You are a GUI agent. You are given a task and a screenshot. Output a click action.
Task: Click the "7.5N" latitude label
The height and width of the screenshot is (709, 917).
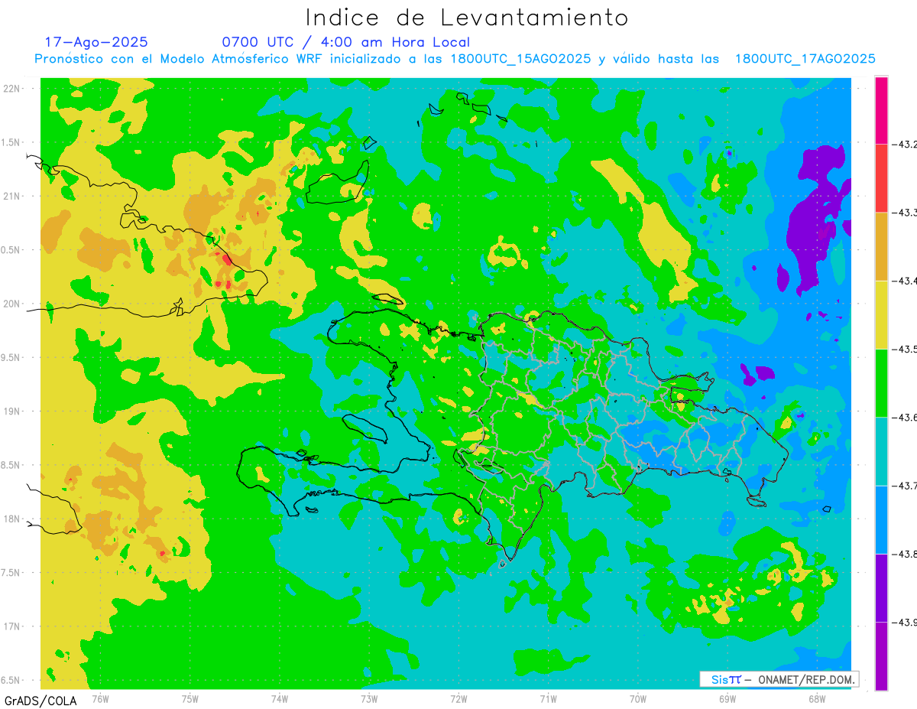[11, 573]
